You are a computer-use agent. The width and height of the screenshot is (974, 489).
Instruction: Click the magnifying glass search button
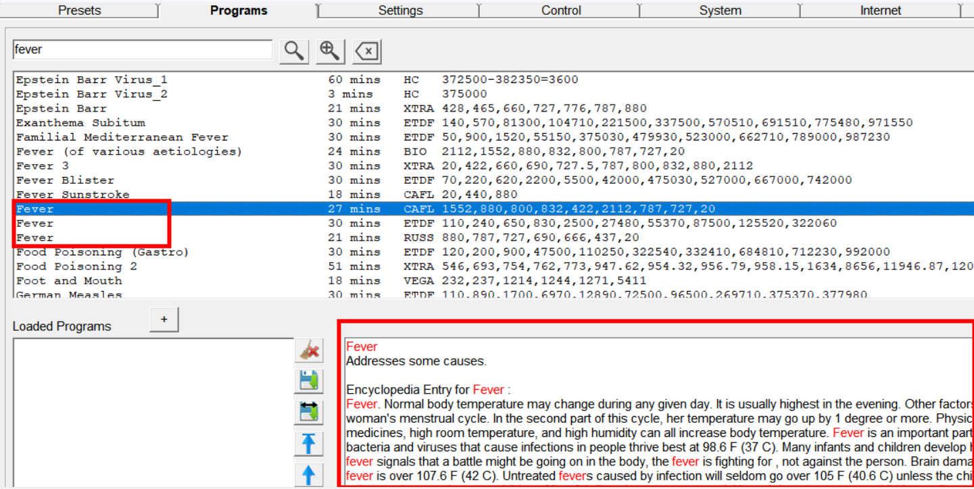pos(293,51)
